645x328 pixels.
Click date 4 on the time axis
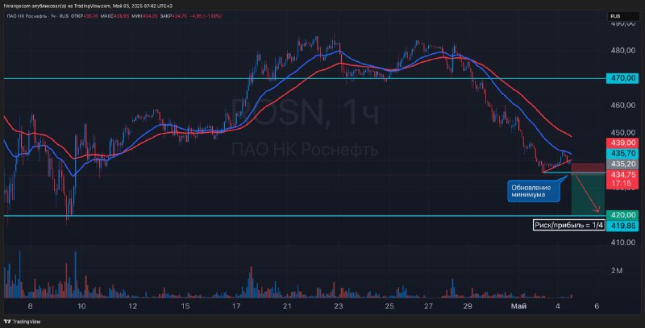557,306
